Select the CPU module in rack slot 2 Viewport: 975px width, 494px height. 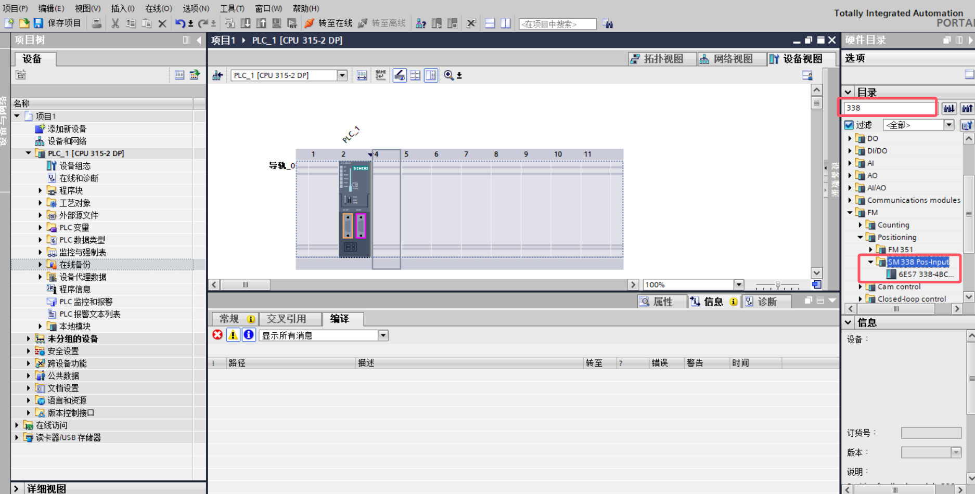pyautogui.click(x=354, y=209)
